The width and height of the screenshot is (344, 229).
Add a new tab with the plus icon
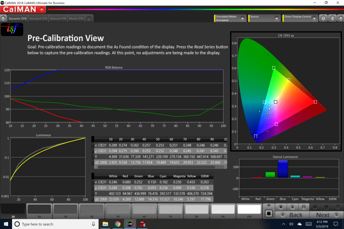click(89, 19)
